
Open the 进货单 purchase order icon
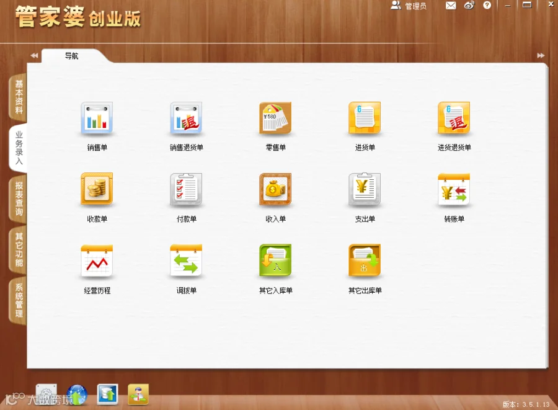(x=365, y=118)
